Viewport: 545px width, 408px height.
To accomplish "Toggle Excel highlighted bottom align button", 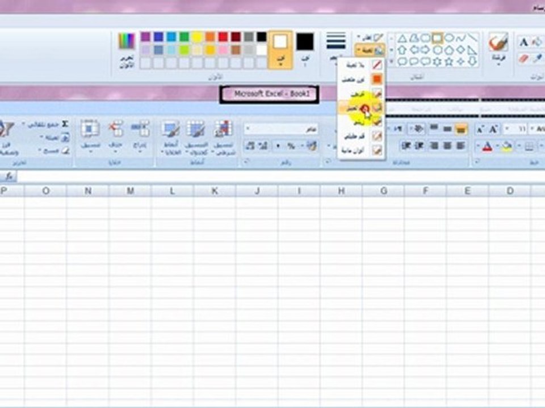I will (x=460, y=129).
